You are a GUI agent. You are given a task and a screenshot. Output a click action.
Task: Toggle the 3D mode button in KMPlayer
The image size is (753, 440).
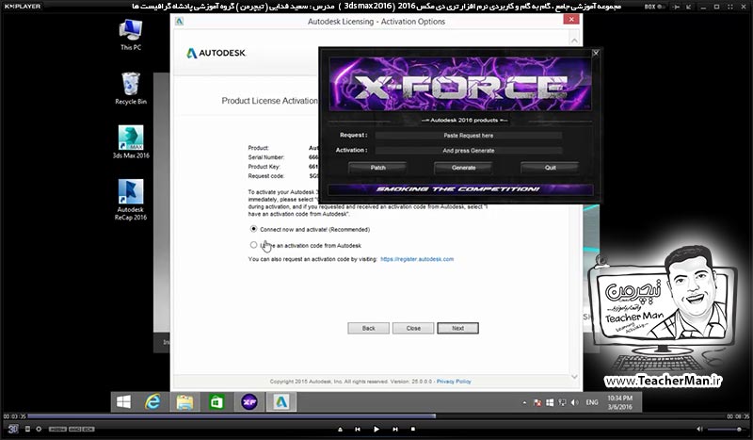[x=13, y=429]
